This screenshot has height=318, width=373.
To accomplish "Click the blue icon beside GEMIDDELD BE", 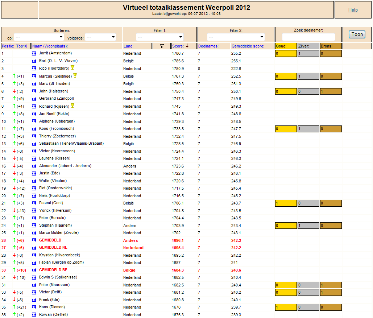I will point(34,270).
